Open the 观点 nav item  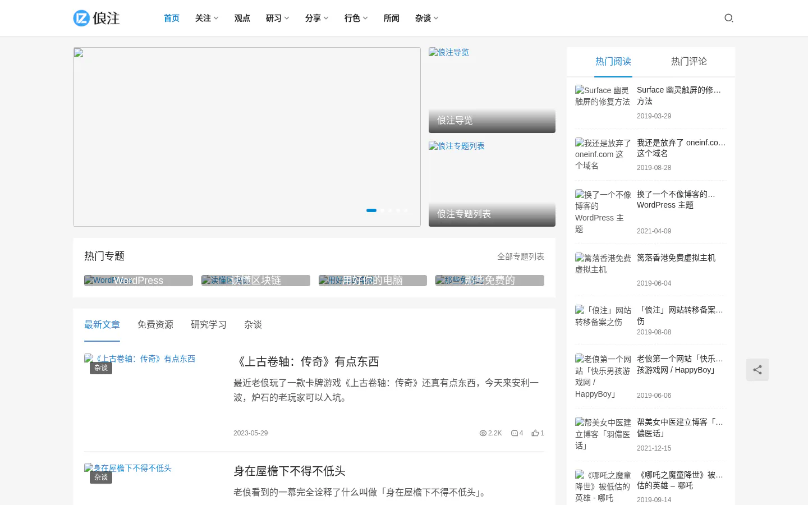tap(242, 18)
